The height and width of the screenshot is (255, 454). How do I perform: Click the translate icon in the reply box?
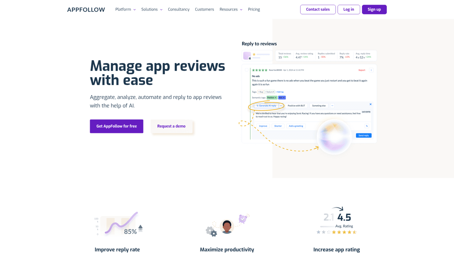click(367, 126)
